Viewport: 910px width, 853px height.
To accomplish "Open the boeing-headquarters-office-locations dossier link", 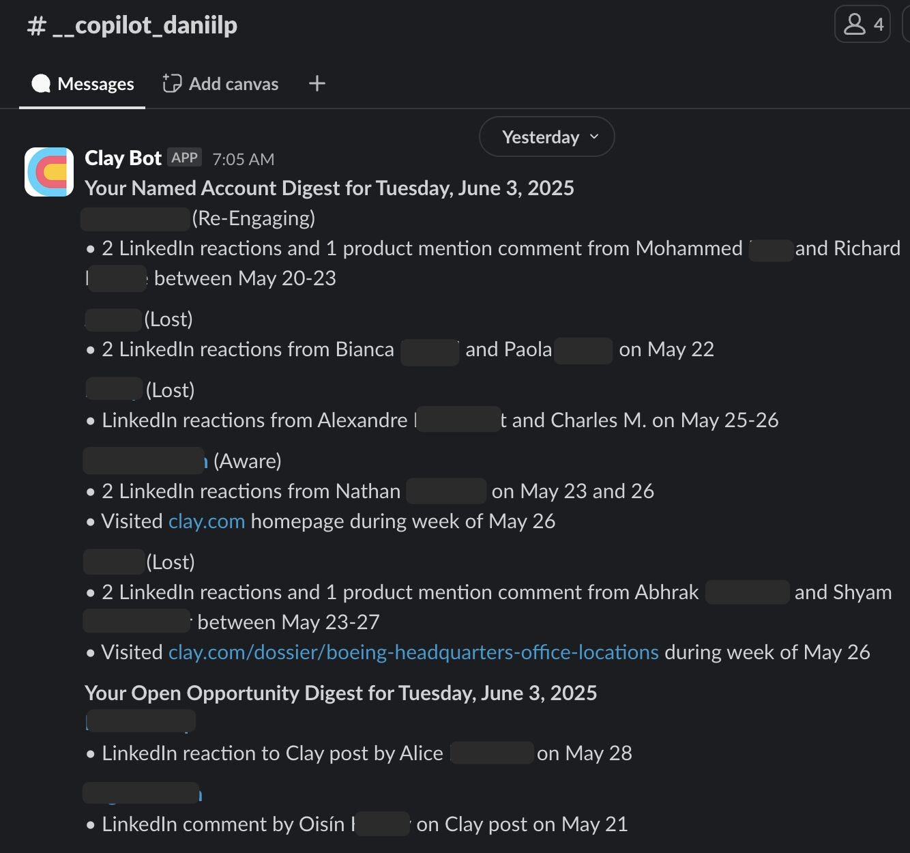I will [413, 652].
